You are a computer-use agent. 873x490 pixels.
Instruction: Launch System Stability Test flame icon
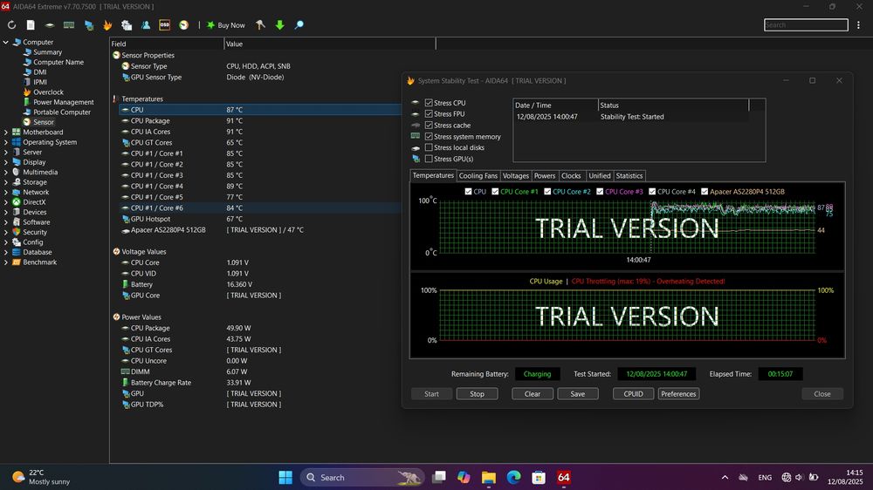click(107, 25)
